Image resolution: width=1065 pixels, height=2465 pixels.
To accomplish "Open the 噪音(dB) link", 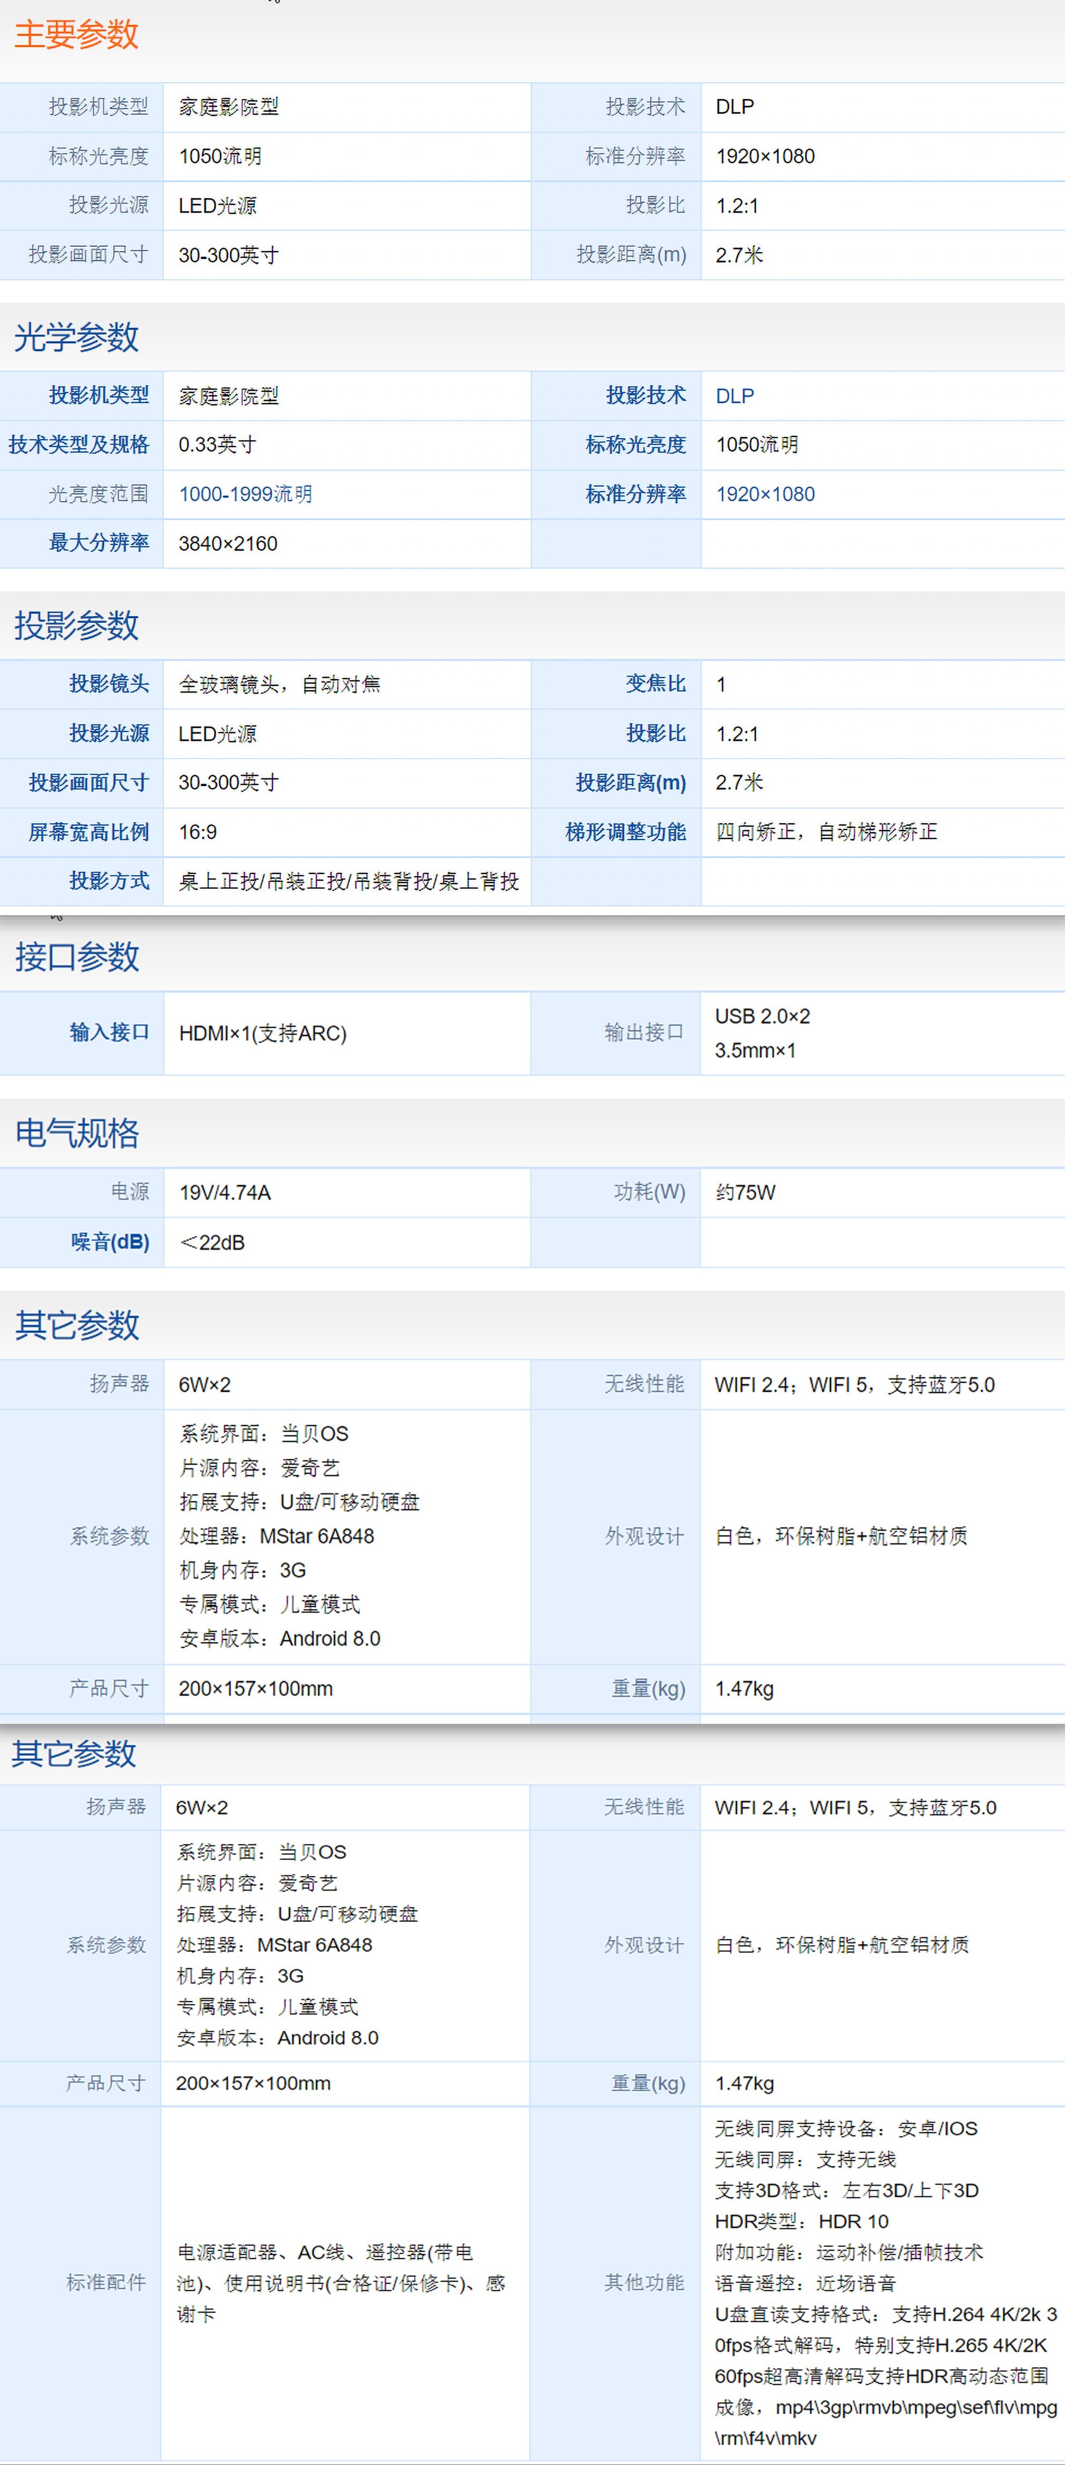I will pyautogui.click(x=110, y=1242).
